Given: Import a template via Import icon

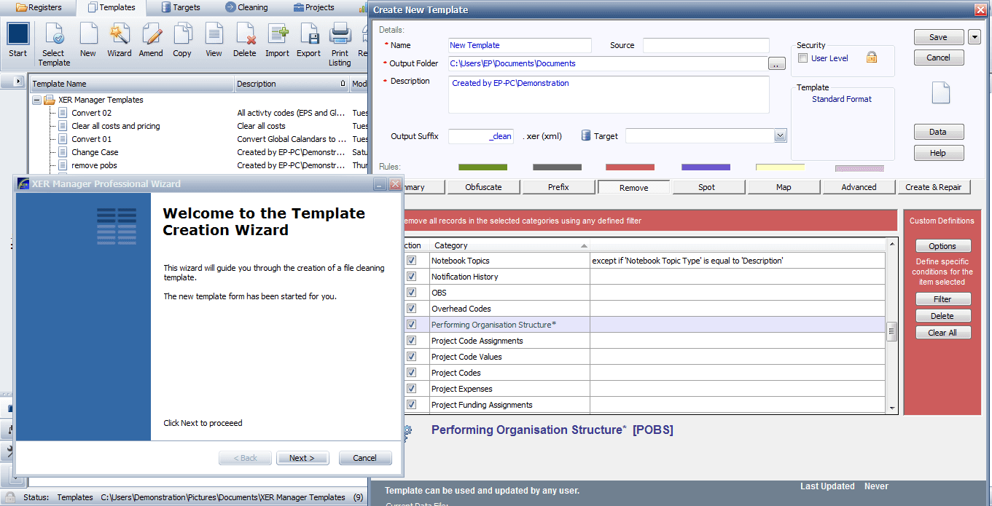Looking at the screenshot, I should pos(278,34).
